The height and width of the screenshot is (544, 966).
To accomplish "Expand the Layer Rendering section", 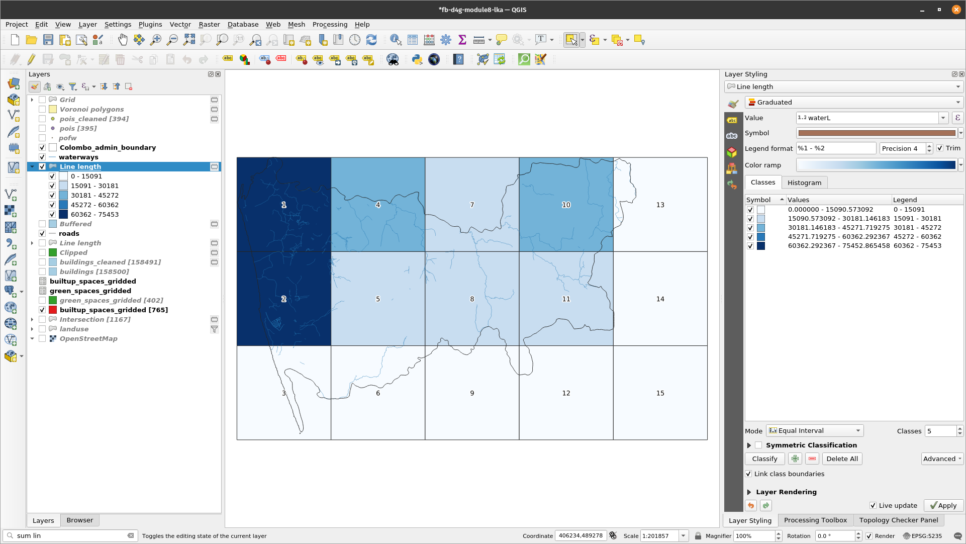I will (x=749, y=492).
